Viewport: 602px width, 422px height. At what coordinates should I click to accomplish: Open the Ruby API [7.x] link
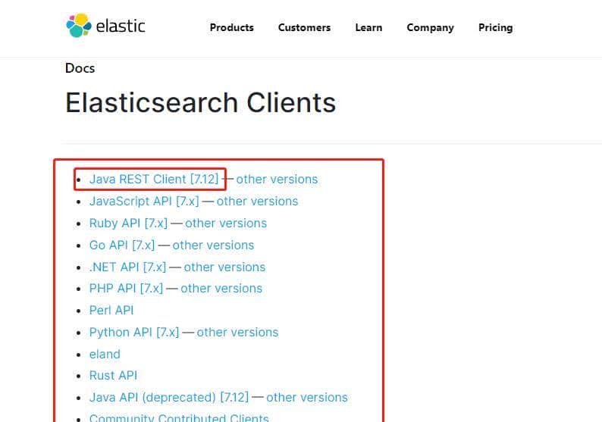pyautogui.click(x=128, y=224)
